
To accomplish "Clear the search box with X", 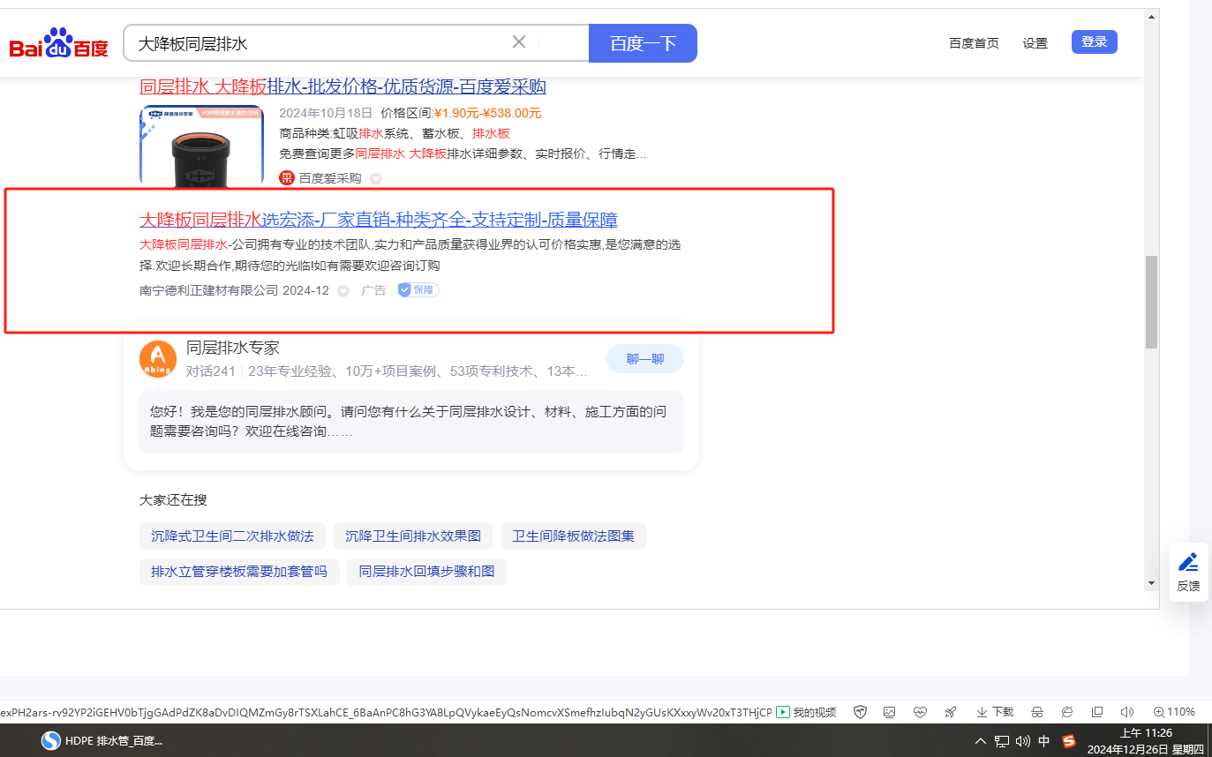I will (519, 42).
